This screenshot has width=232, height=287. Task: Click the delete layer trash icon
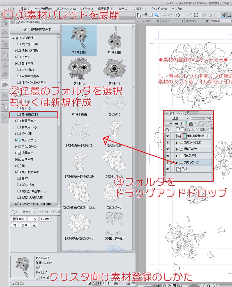tap(212, 129)
